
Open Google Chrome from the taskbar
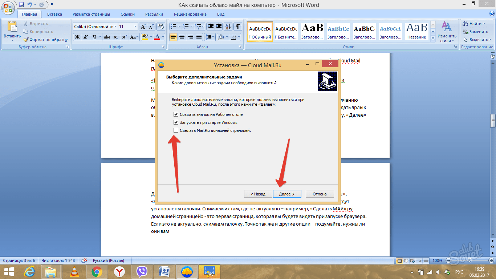click(97, 271)
